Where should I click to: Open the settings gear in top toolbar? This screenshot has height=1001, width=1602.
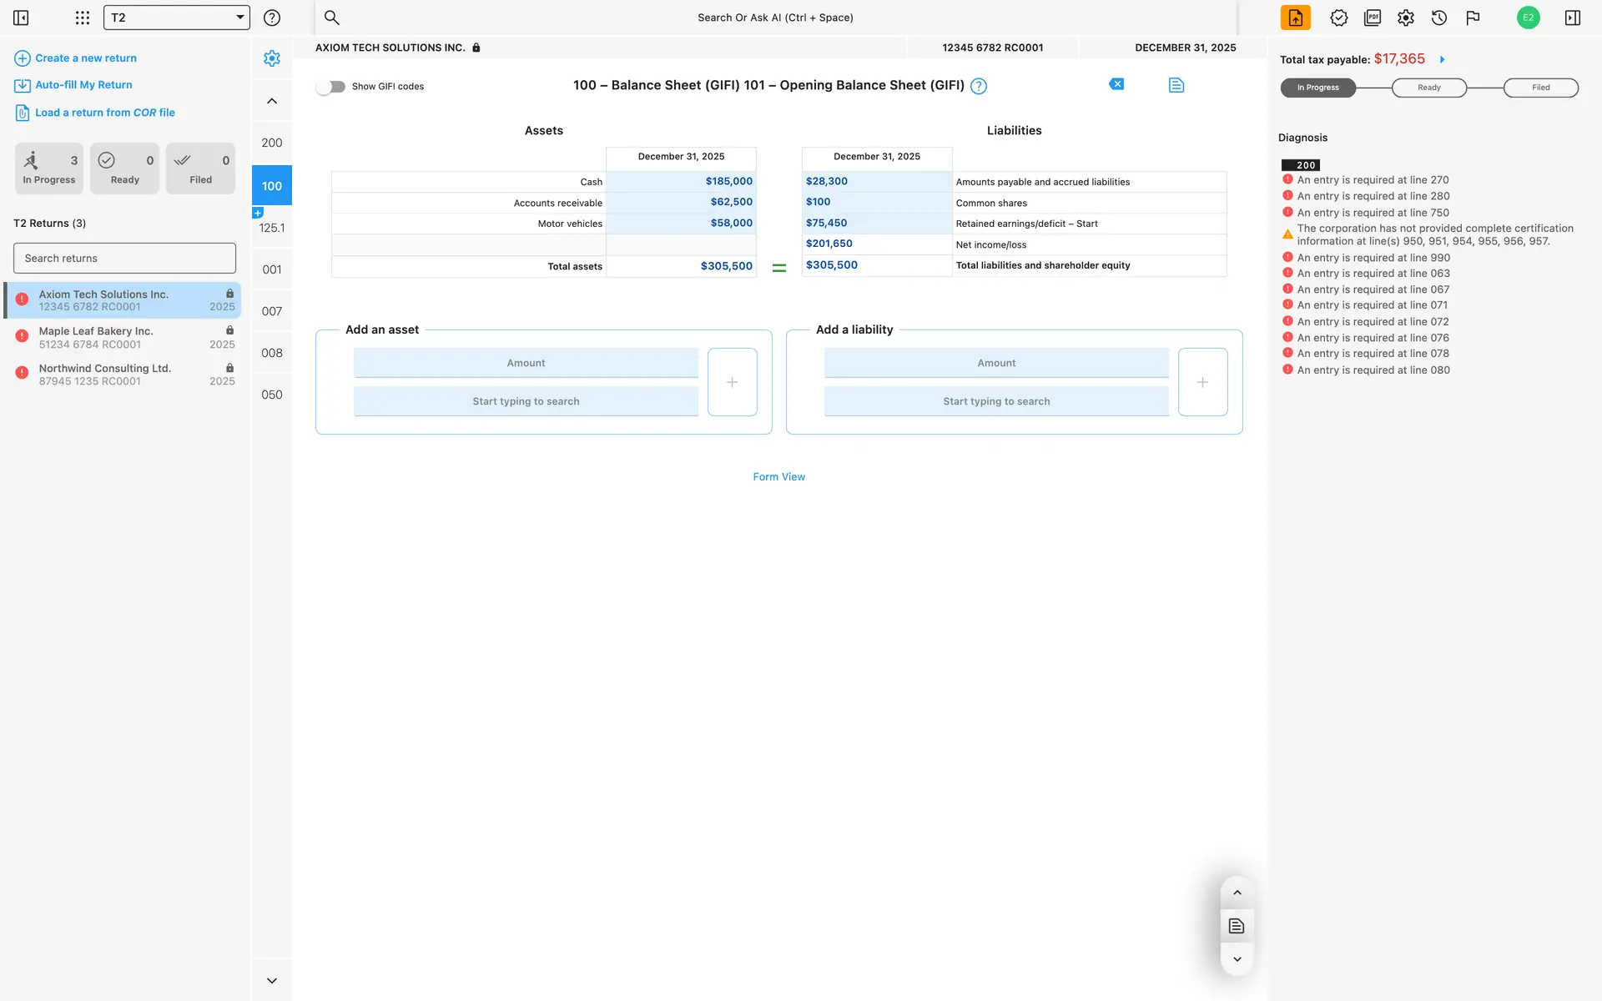[x=1406, y=18]
